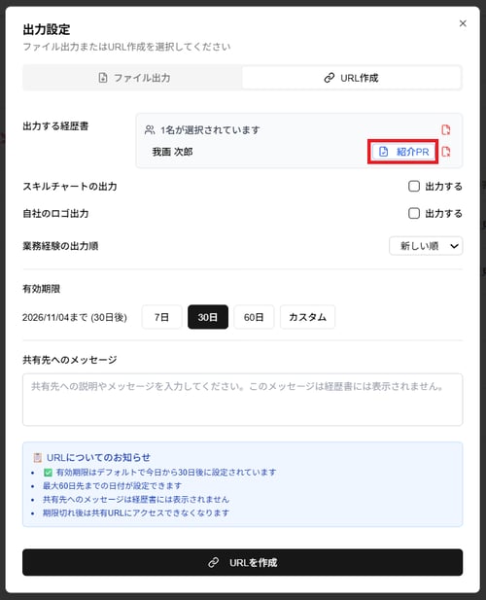Screen dimensions: 486x600
Task: Click the 紹介PR button for 我画 次郎
Action: [x=403, y=152]
